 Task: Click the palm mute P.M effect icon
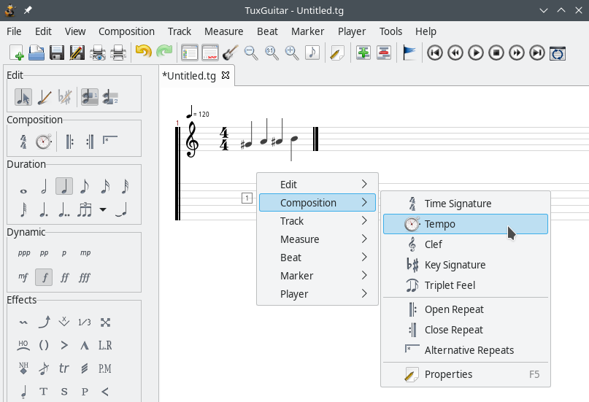(x=105, y=368)
